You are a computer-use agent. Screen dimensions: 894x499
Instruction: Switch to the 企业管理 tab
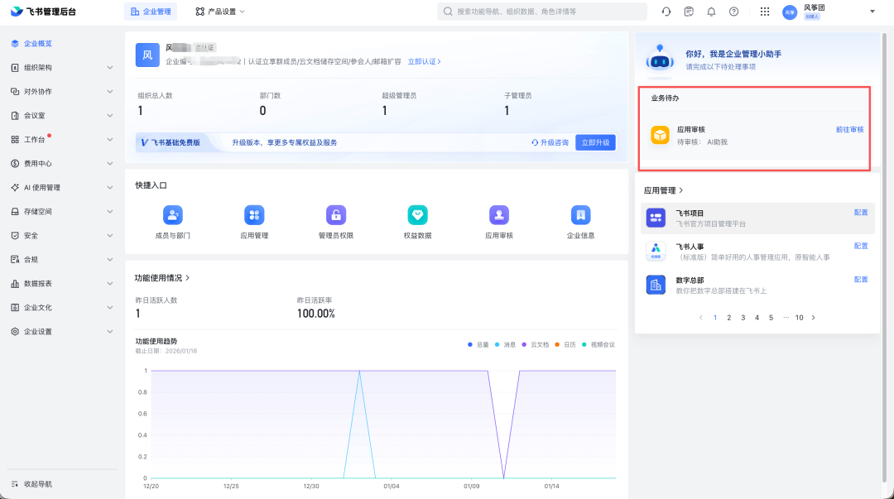click(151, 12)
